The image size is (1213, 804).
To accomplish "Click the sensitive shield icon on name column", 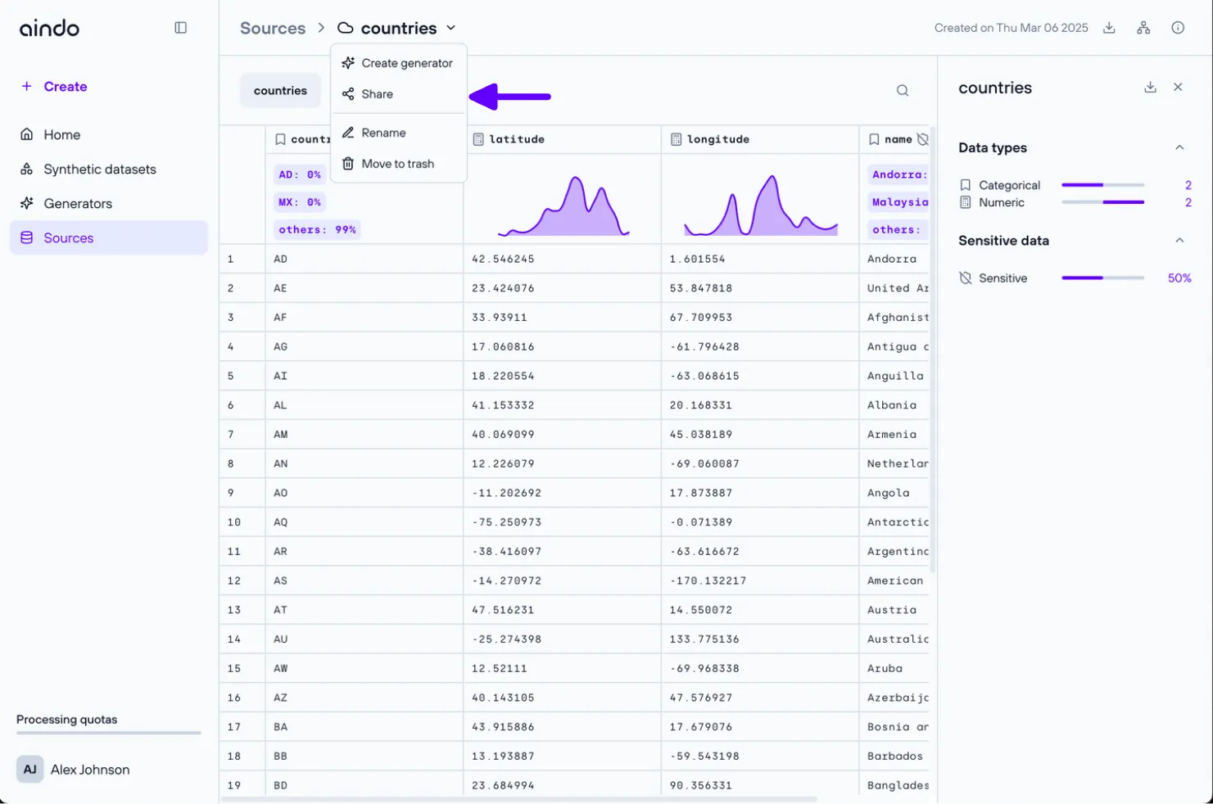I will pos(923,139).
